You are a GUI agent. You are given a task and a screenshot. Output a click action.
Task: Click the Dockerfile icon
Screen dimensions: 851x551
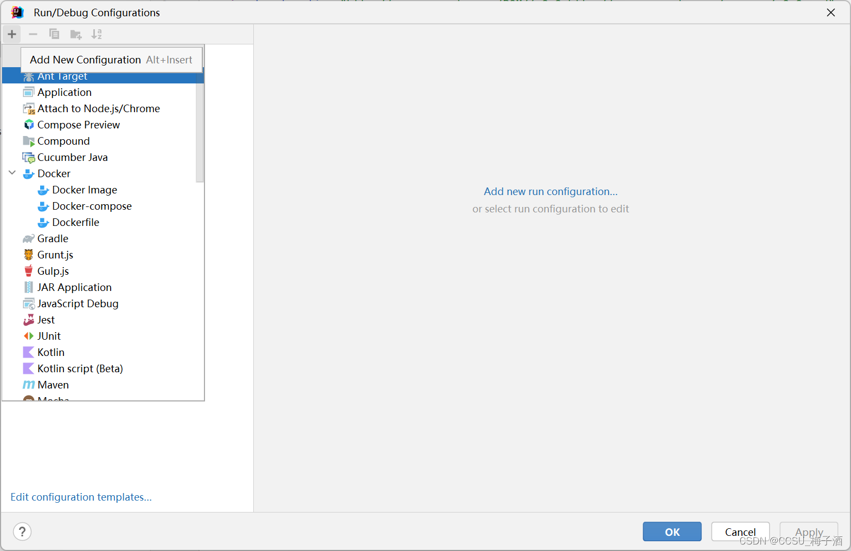43,223
